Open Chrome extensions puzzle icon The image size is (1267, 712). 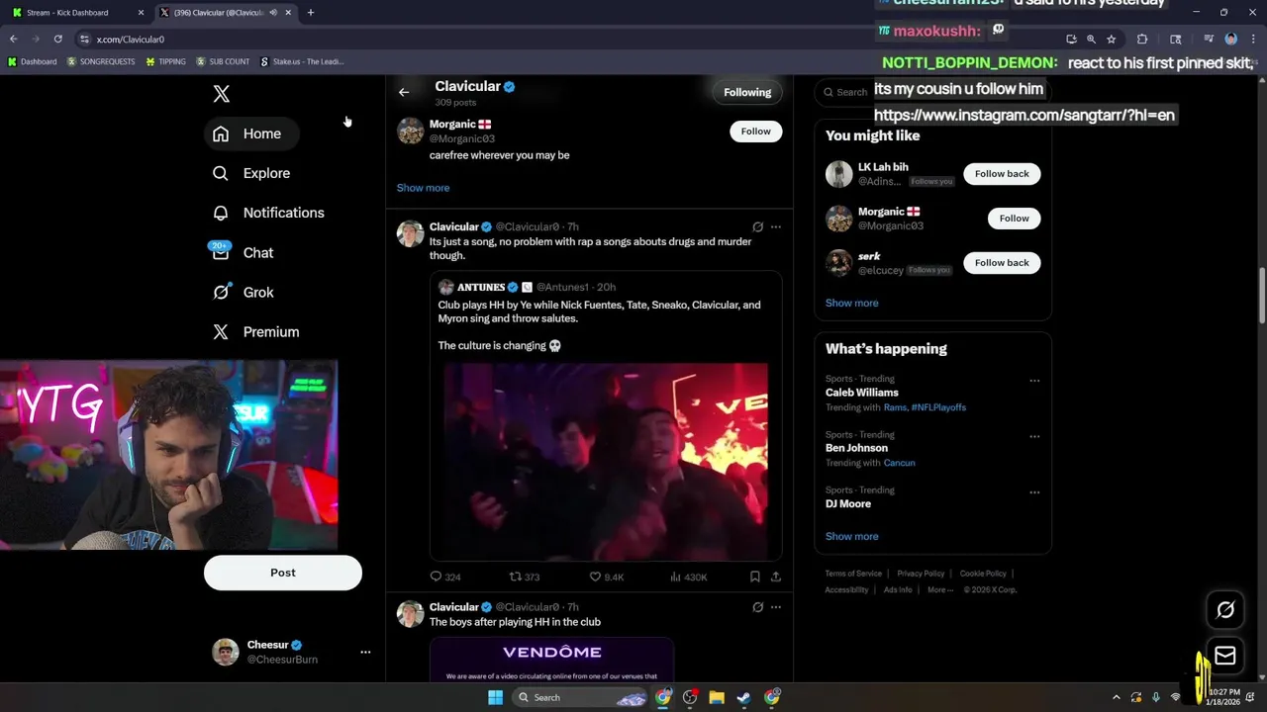point(1142,39)
